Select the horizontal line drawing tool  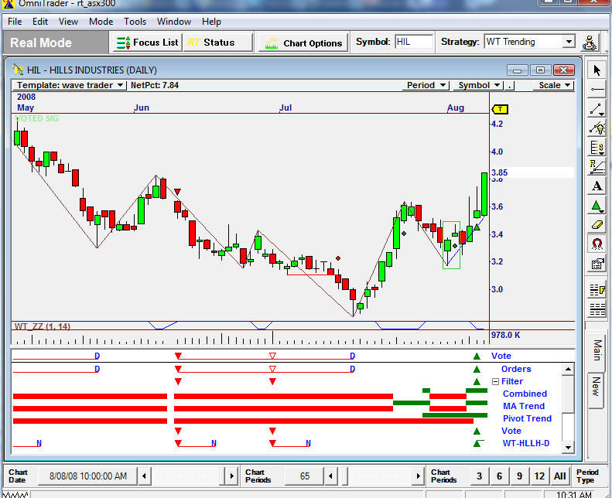click(597, 89)
